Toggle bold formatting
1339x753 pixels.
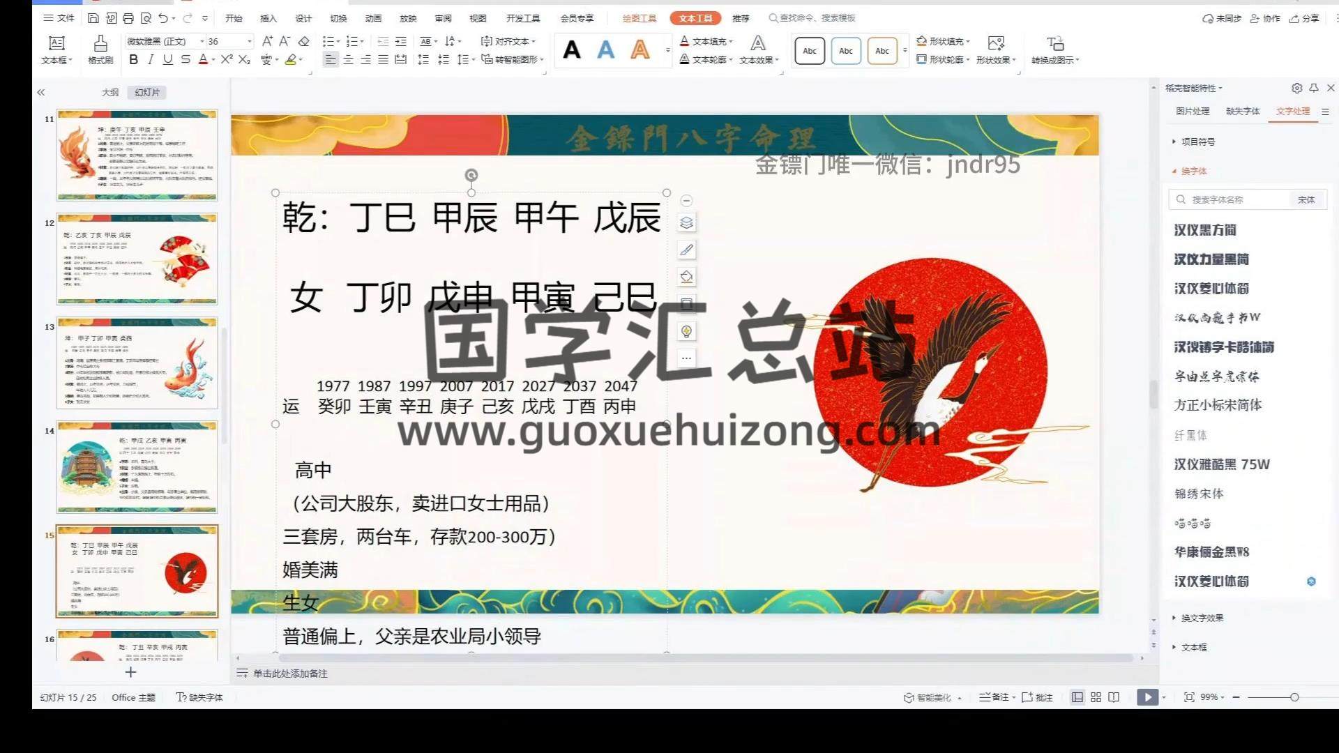pyautogui.click(x=133, y=60)
